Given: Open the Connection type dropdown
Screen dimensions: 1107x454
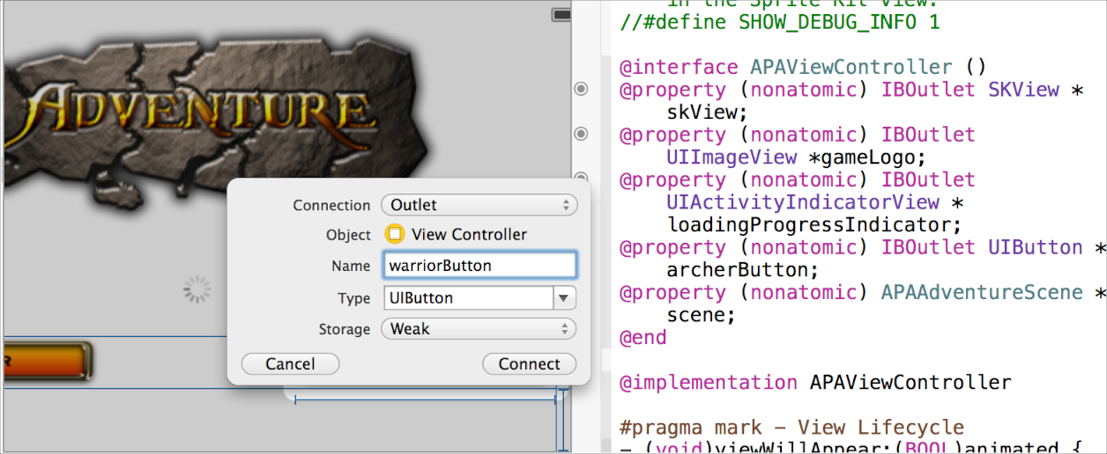Looking at the screenshot, I should point(479,205).
